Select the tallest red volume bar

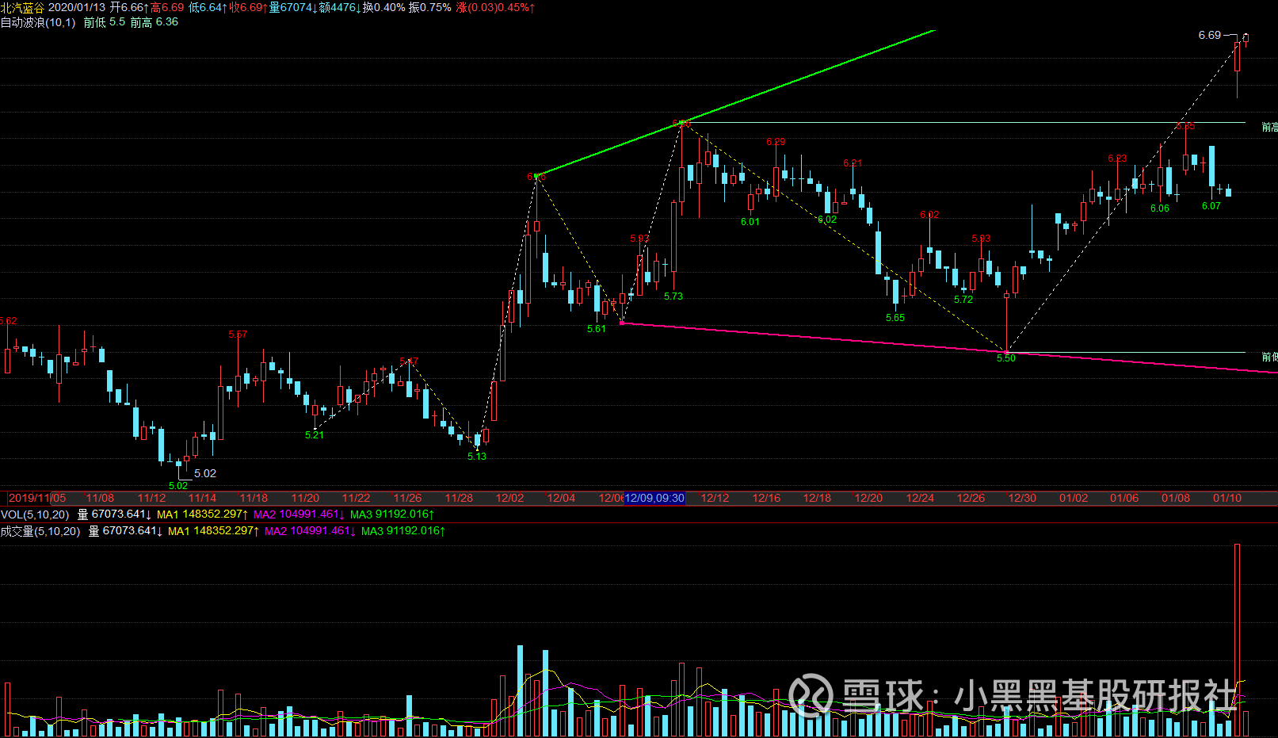[1238, 640]
